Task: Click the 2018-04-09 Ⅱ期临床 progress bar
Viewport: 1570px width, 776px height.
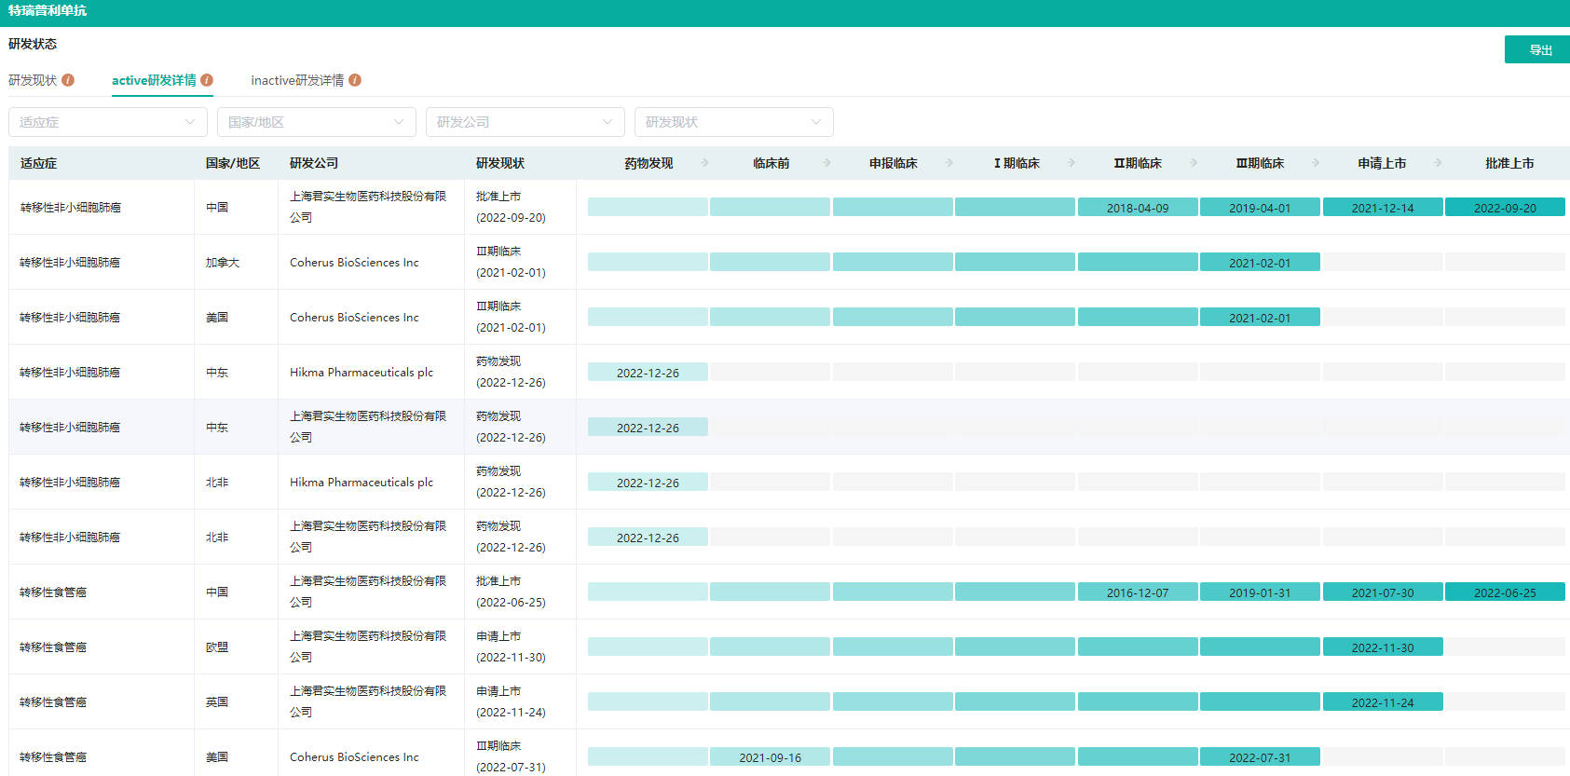Action: click(1138, 208)
